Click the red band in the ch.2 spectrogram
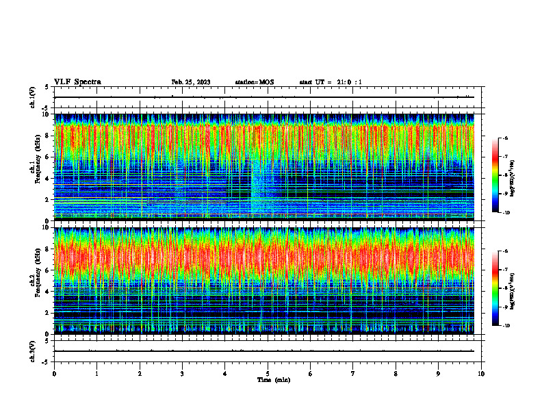542x419 pixels. pyautogui.click(x=264, y=257)
